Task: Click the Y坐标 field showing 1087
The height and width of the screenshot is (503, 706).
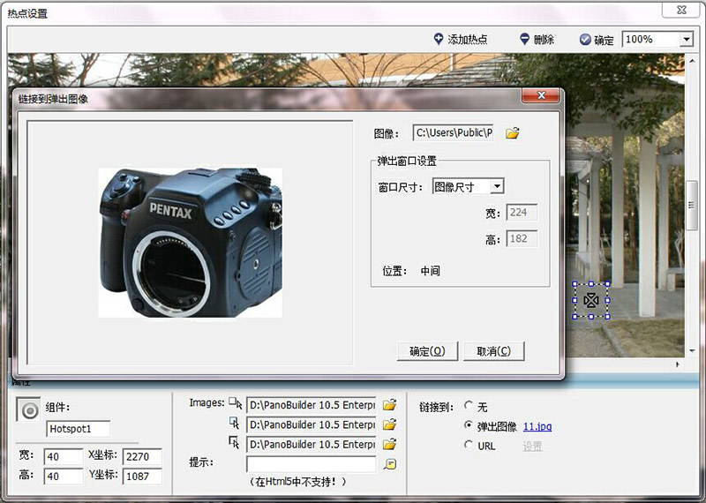Action: (x=142, y=477)
